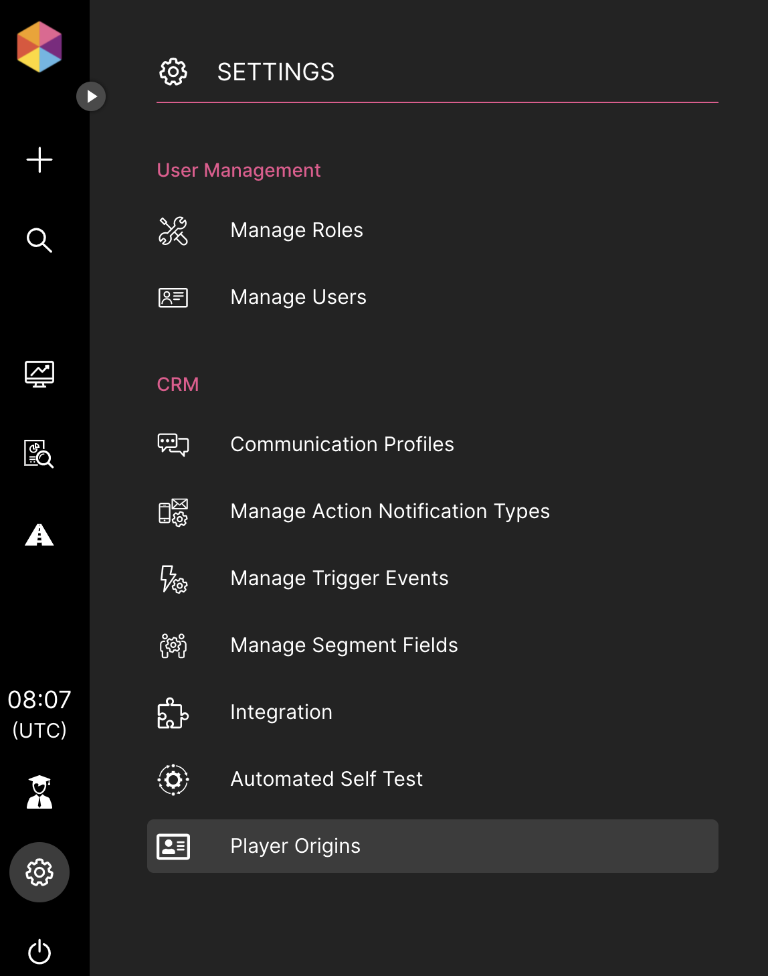
Task: Open the search magnifier in the sidebar
Action: coord(39,240)
